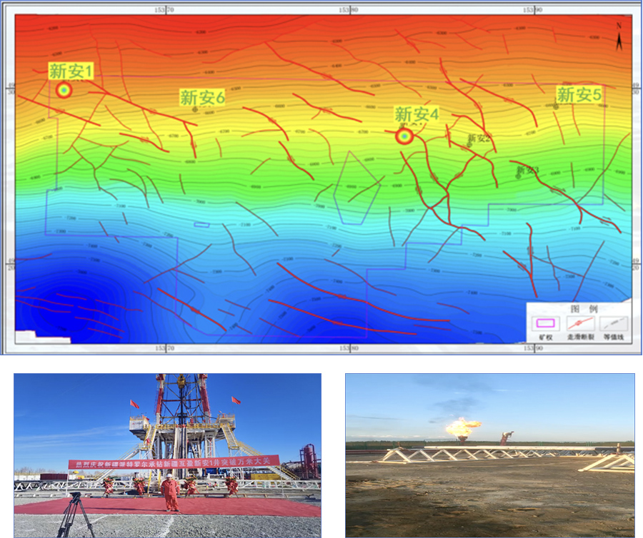Click the small blue rectangle on the map
The height and width of the screenshot is (538, 643).
[201, 224]
